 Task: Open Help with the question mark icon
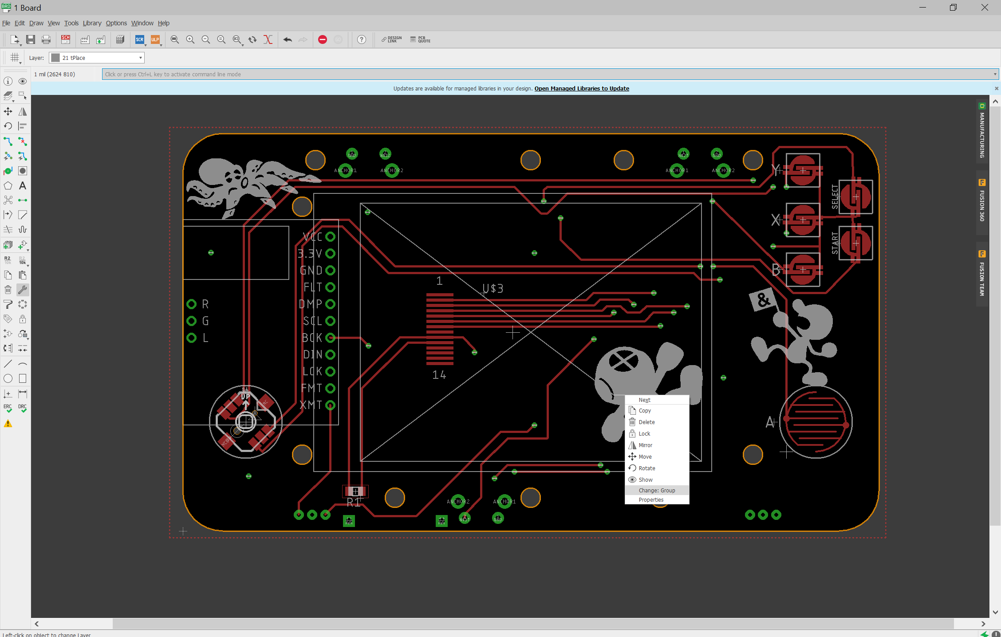(362, 39)
